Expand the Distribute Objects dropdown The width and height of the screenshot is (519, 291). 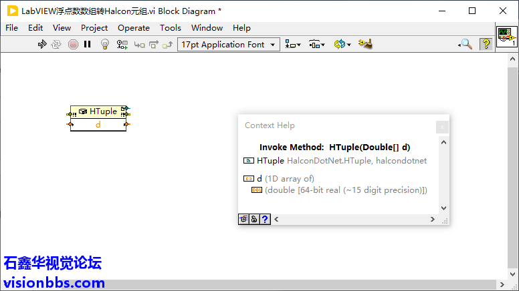[316, 44]
